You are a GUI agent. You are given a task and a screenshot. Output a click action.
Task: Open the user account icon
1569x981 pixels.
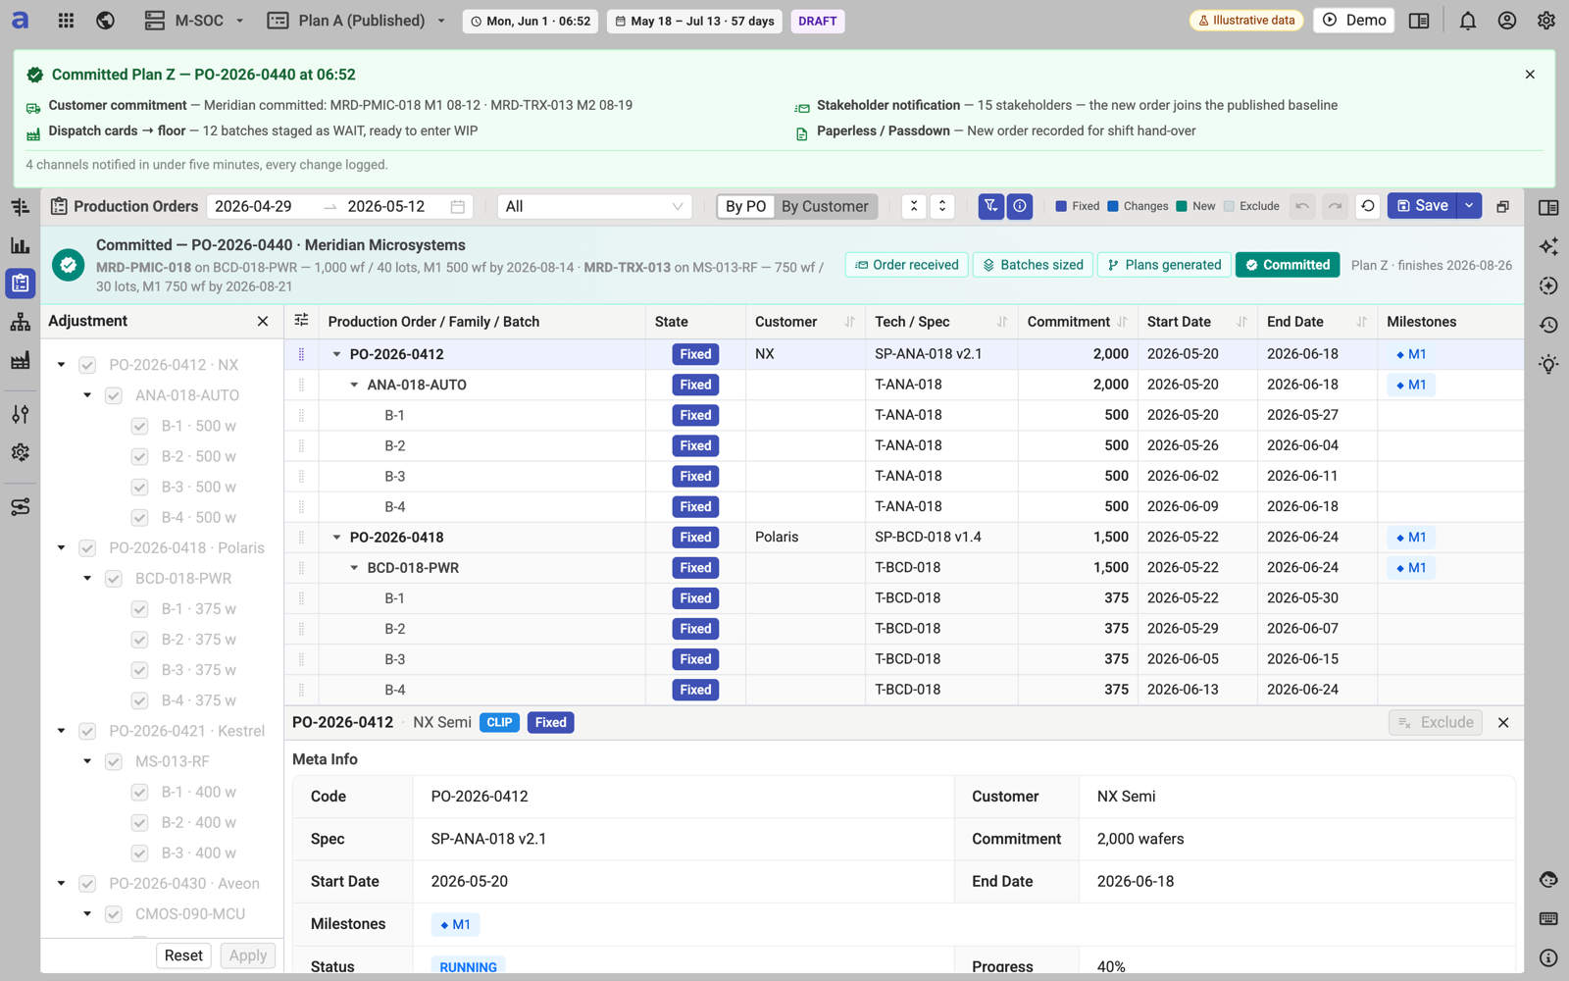click(1506, 21)
